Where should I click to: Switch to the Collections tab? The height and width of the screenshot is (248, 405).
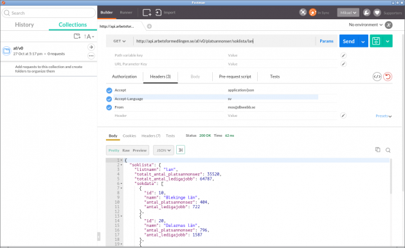73,25
